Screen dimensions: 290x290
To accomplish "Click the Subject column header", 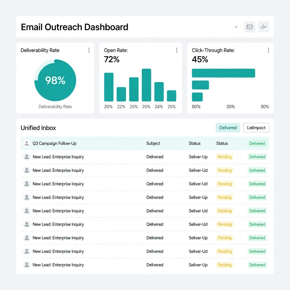I will pyautogui.click(x=153, y=143).
